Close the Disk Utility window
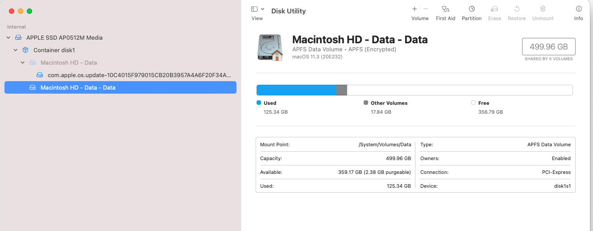 (12, 11)
